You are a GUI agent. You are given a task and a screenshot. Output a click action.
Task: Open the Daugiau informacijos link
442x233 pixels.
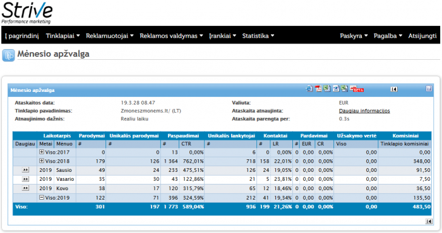coord(364,111)
